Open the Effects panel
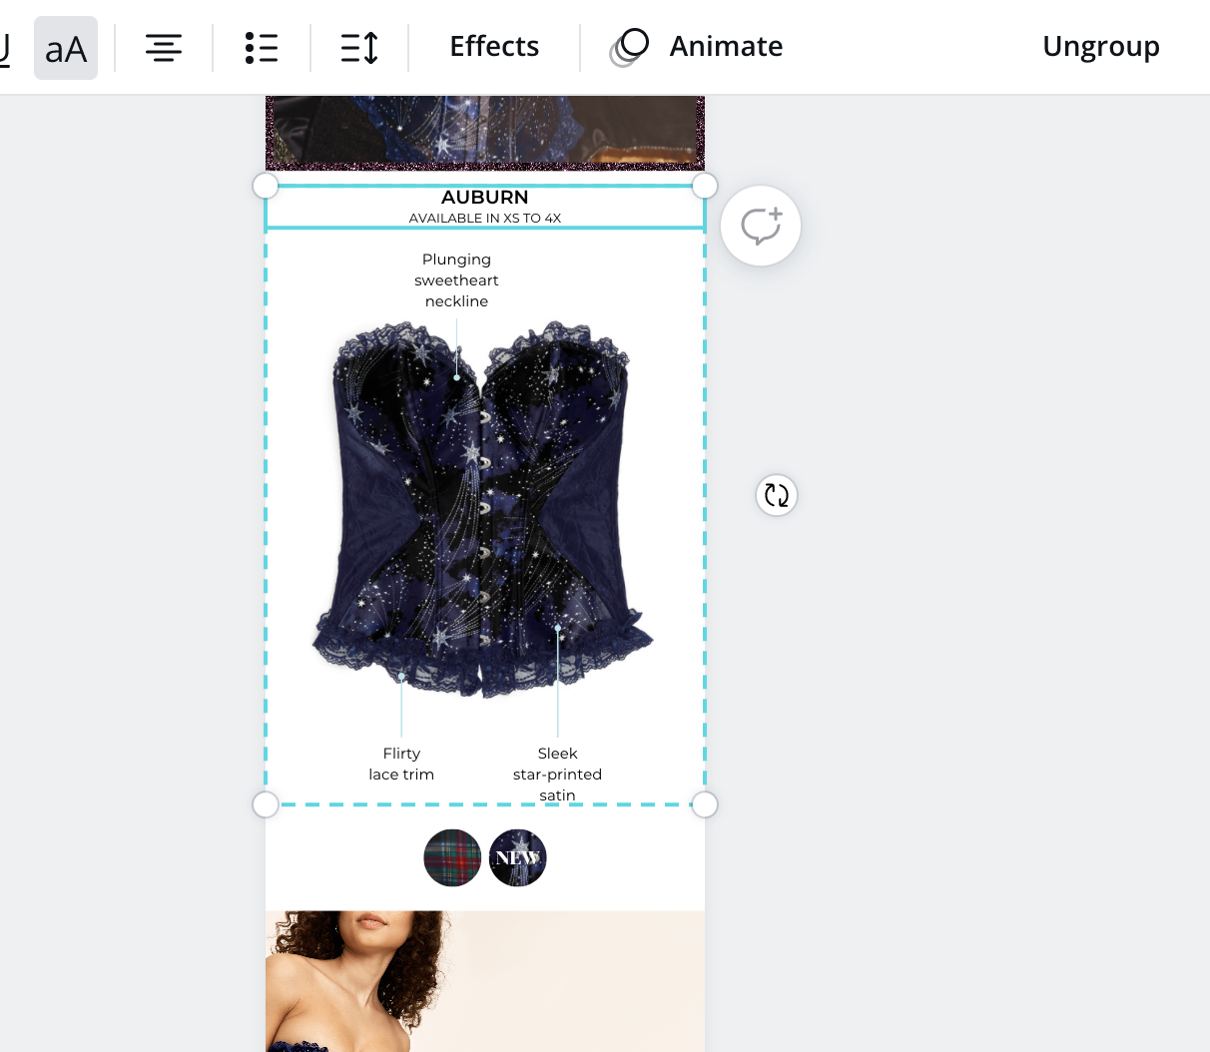 tap(494, 46)
